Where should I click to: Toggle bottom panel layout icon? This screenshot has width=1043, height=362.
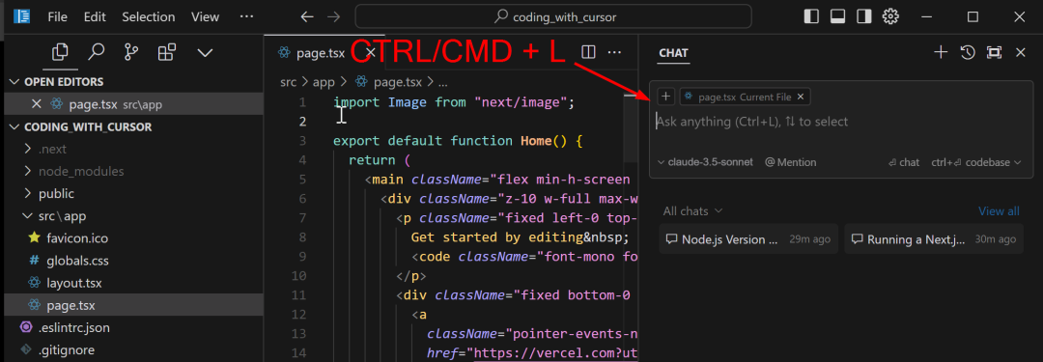pos(838,16)
